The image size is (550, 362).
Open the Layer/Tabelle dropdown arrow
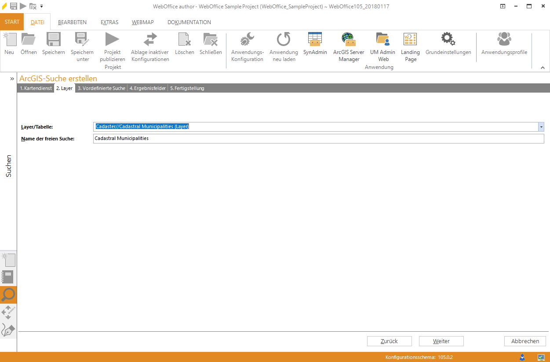(x=541, y=127)
